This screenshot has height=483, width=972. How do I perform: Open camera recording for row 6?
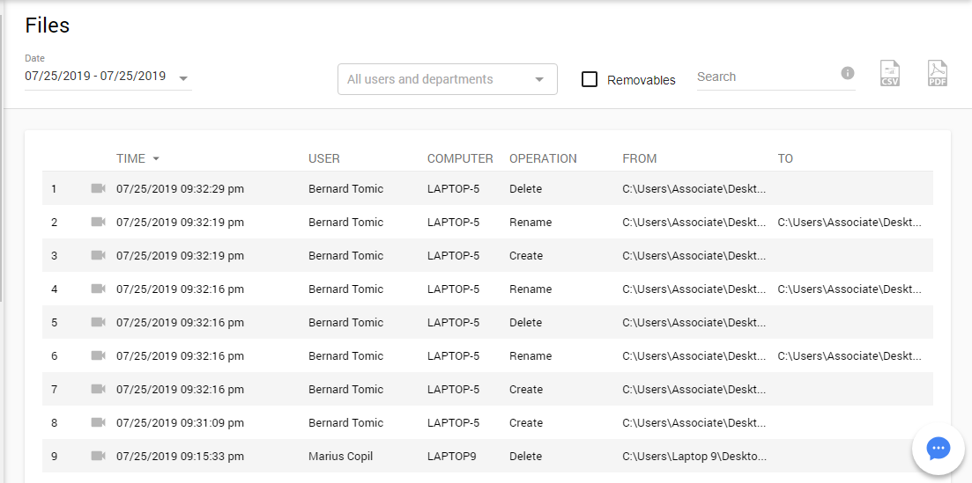pos(98,355)
